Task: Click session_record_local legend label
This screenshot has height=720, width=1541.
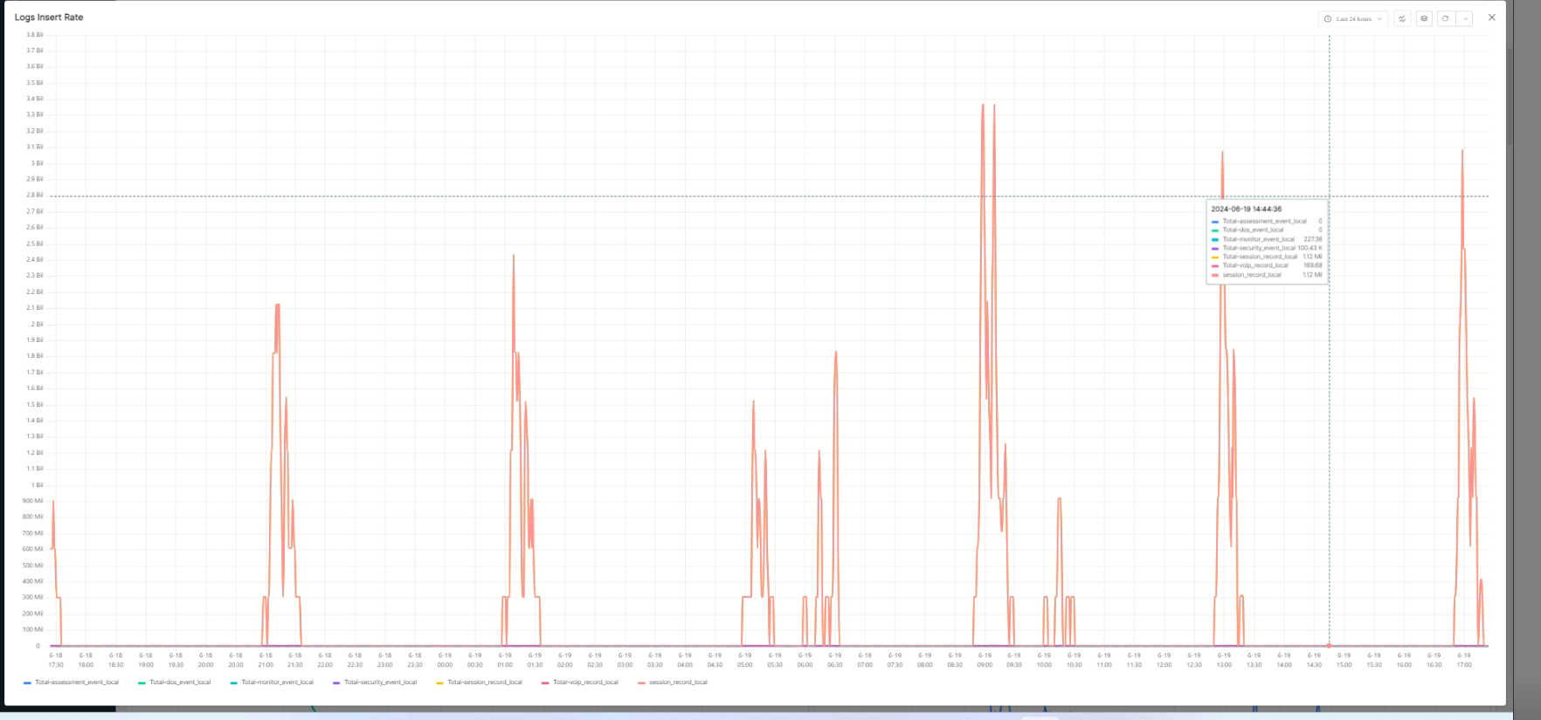Action: [x=678, y=682]
